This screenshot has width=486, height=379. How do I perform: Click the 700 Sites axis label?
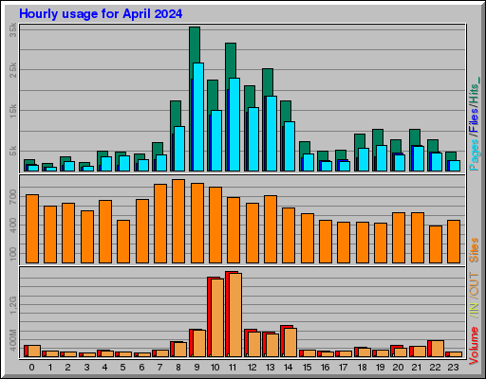13,197
